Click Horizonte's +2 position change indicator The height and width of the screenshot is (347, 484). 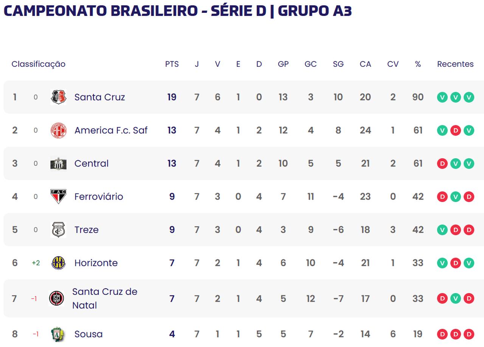(36, 263)
